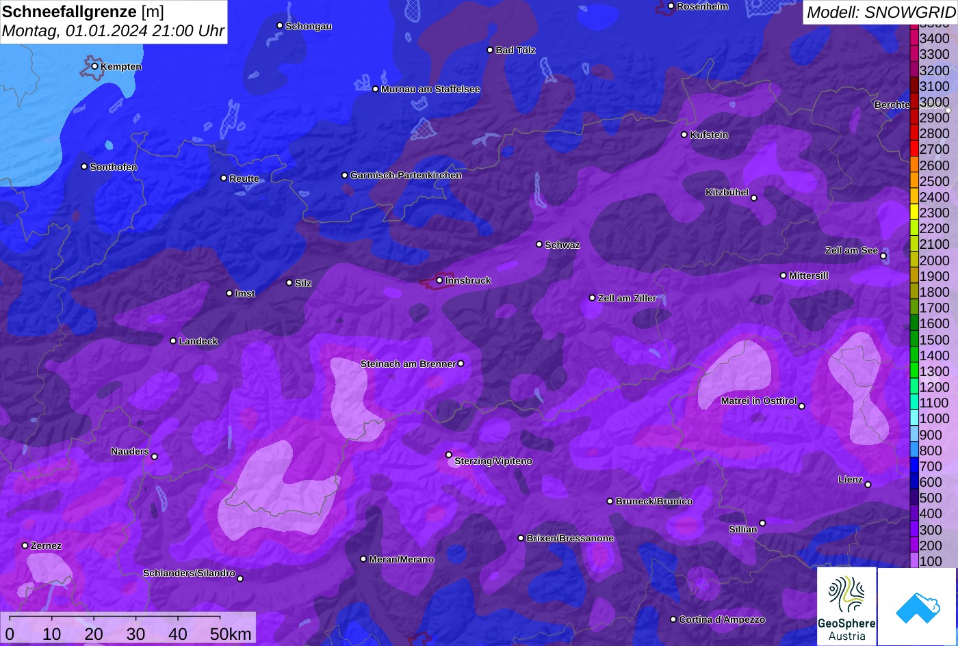The image size is (958, 646).
Task: Click the blue cloud-house logo
Action: [917, 606]
